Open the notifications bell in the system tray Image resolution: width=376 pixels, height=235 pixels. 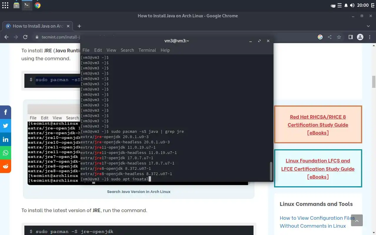346,5
